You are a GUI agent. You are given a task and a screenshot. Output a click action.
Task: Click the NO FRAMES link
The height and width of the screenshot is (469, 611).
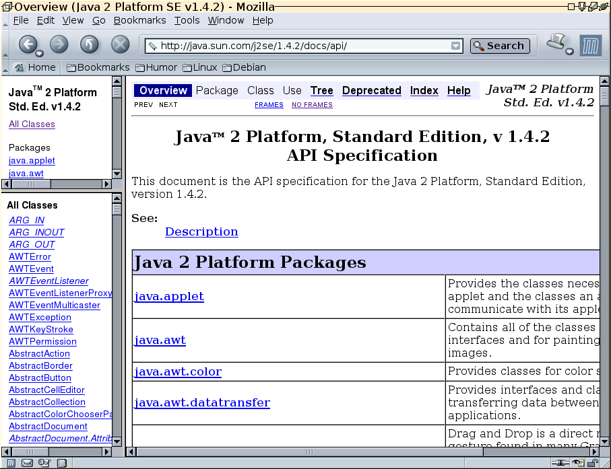pos(312,105)
